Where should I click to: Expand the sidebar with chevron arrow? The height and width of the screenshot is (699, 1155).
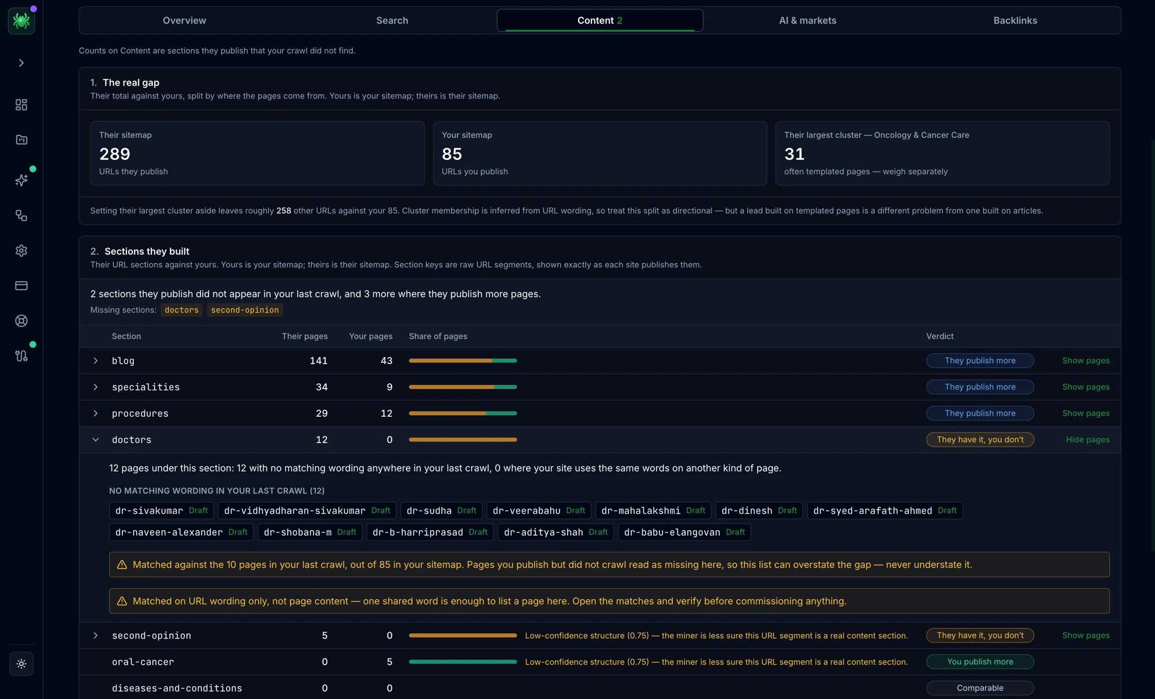(21, 63)
